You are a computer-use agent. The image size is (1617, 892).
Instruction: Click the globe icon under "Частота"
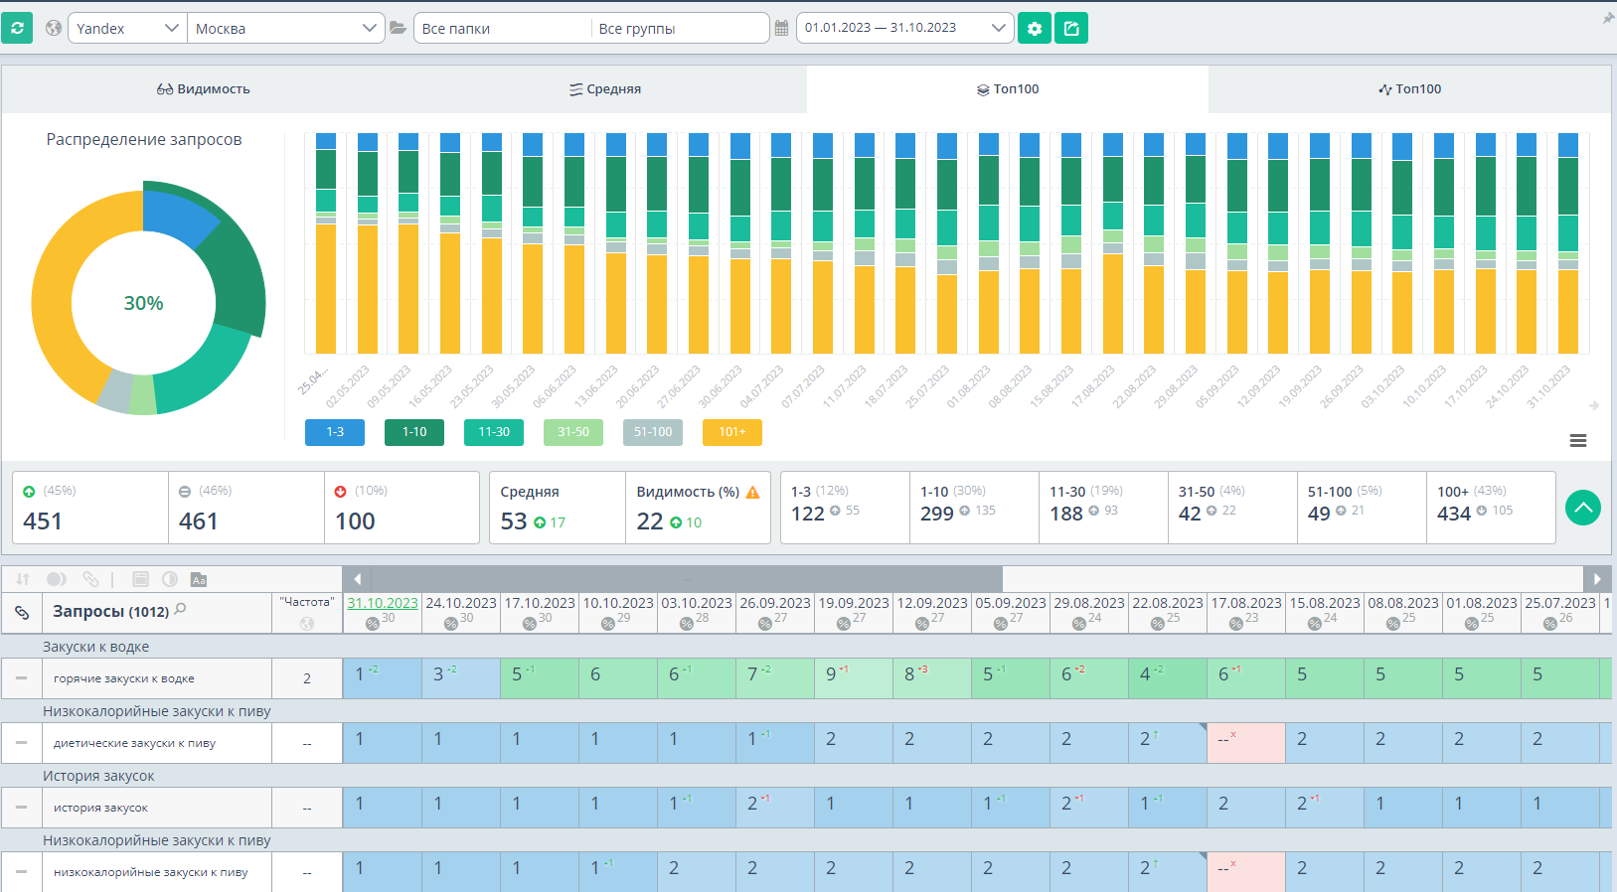point(307,623)
